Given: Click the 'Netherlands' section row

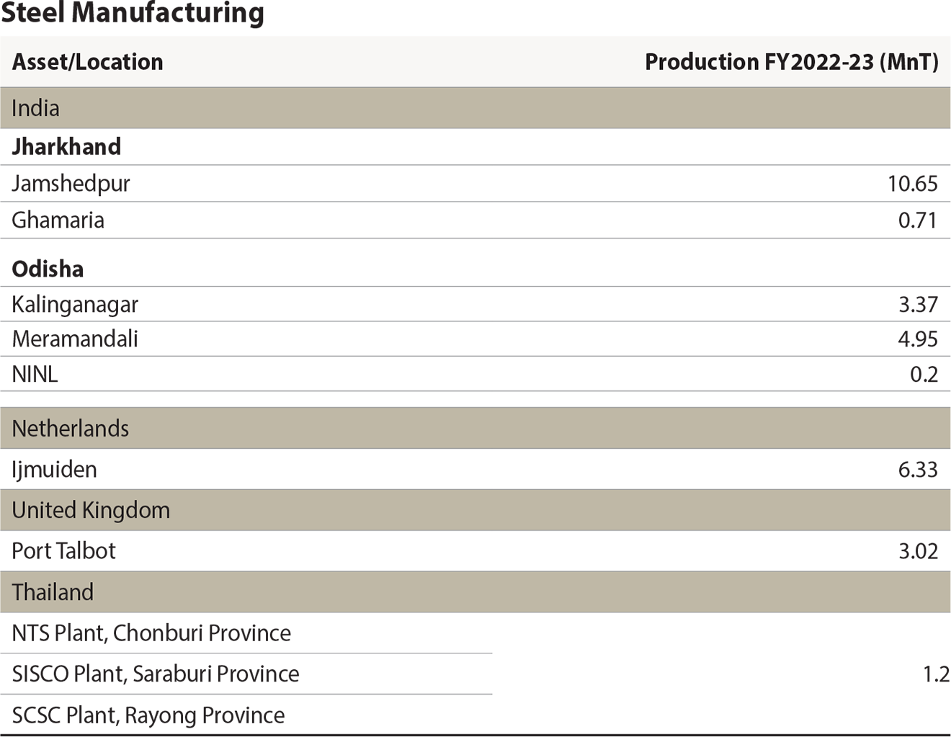Looking at the screenshot, I should click(475, 428).
